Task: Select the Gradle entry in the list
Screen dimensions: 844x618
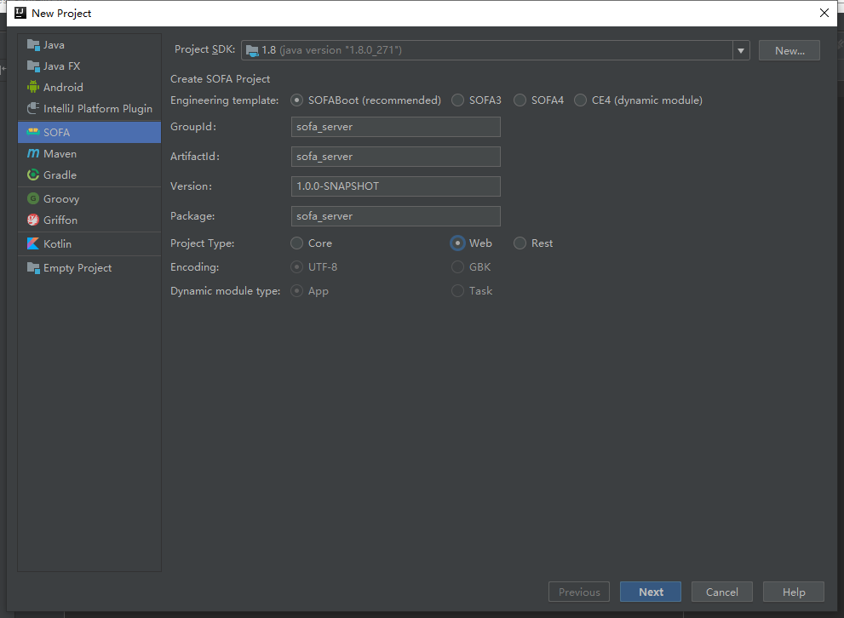Action: pos(89,175)
